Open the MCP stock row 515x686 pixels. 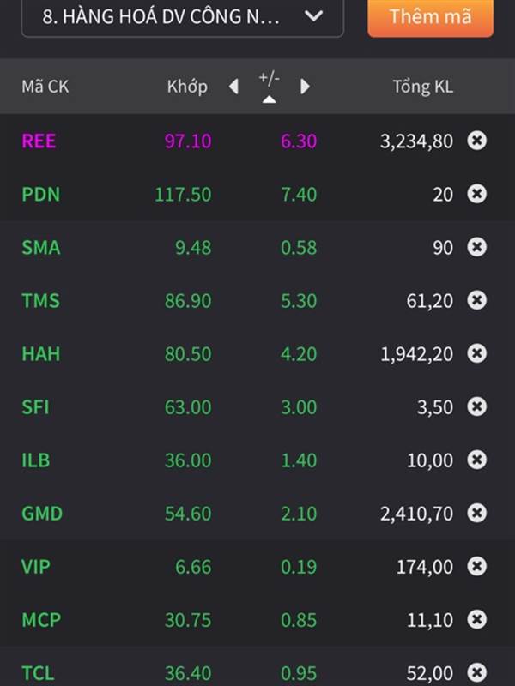point(257,619)
